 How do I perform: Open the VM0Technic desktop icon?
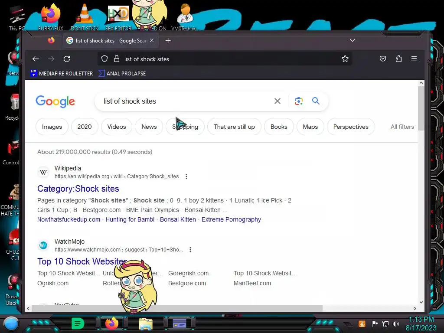tap(185, 17)
